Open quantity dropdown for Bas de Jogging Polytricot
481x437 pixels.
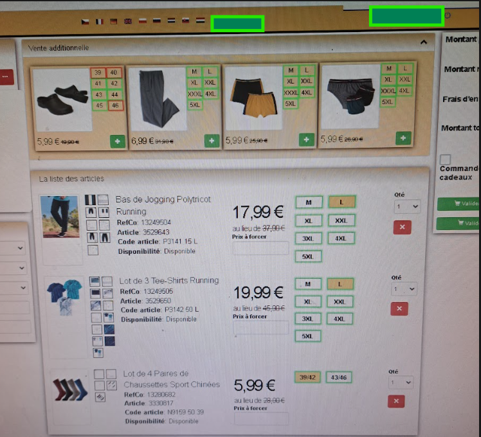(x=407, y=206)
